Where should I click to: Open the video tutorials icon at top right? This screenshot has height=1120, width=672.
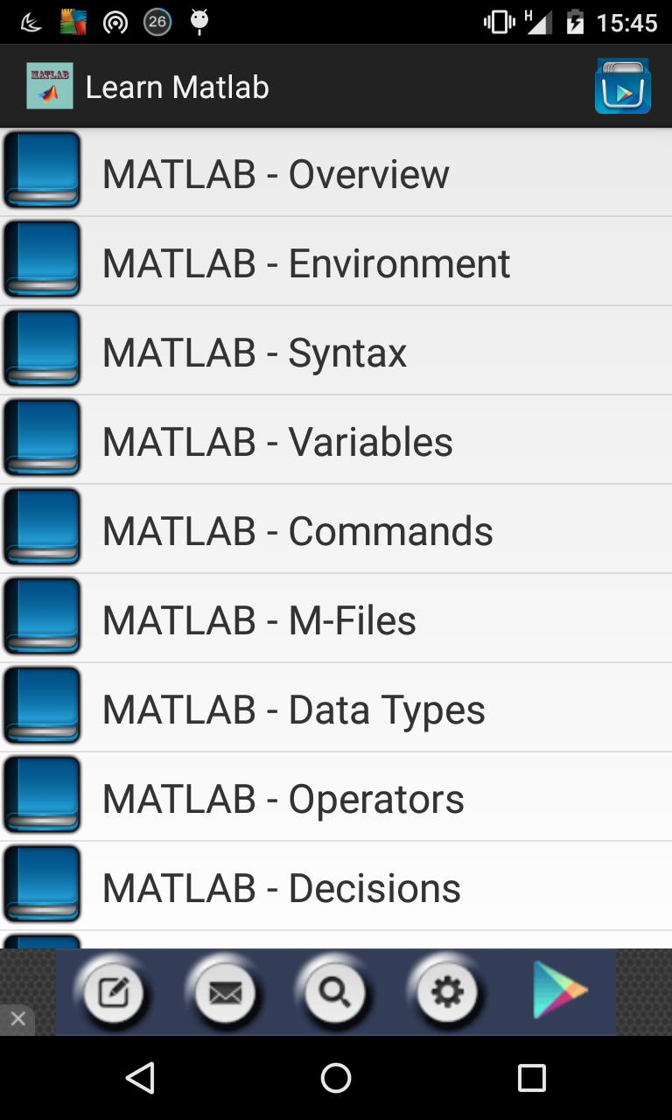click(623, 86)
